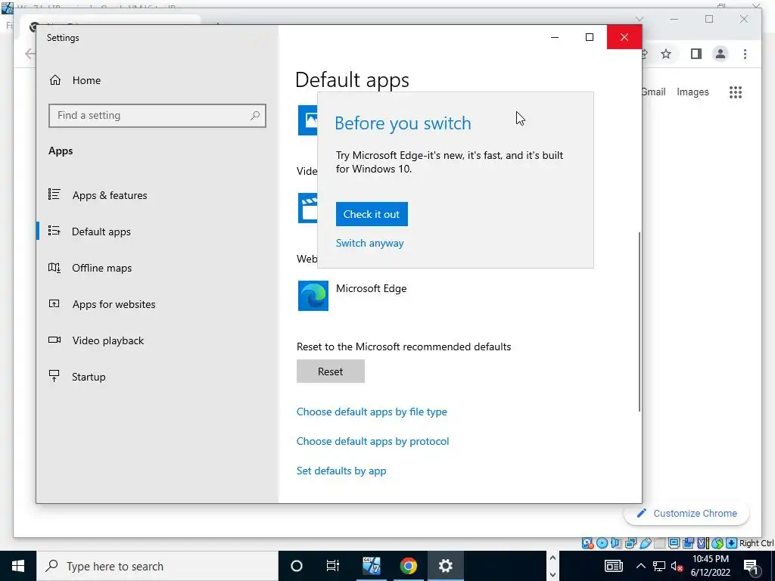Click VirtualBox hard disk status icon
The width and height of the screenshot is (775, 581).
(x=587, y=543)
